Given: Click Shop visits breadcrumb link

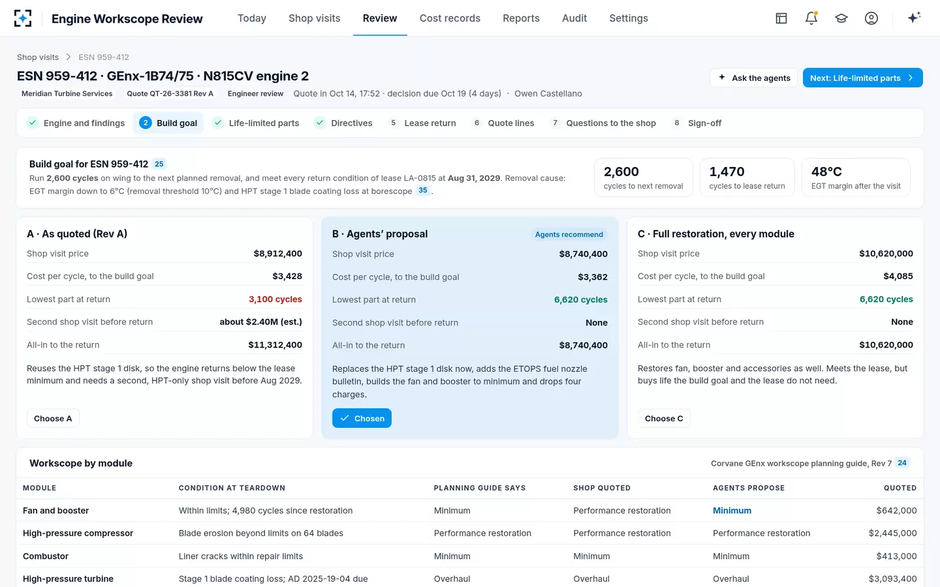Looking at the screenshot, I should (x=38, y=57).
